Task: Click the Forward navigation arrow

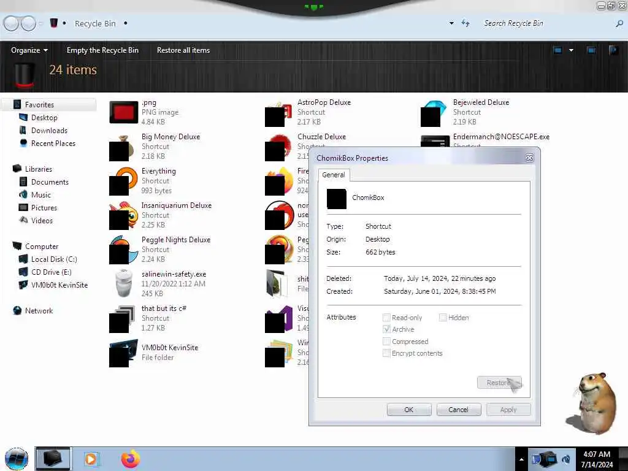Action: click(x=28, y=23)
